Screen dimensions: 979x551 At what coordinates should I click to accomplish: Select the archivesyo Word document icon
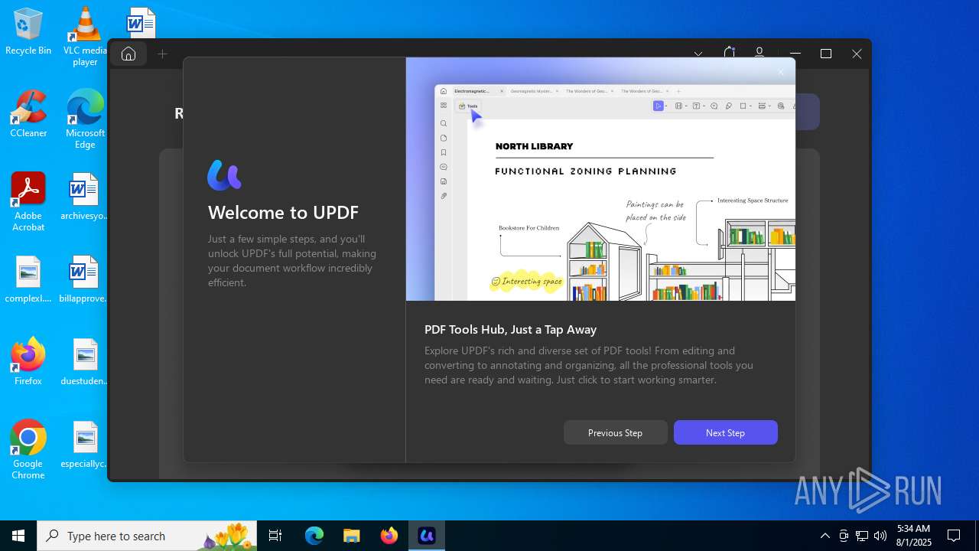pyautogui.click(x=85, y=197)
